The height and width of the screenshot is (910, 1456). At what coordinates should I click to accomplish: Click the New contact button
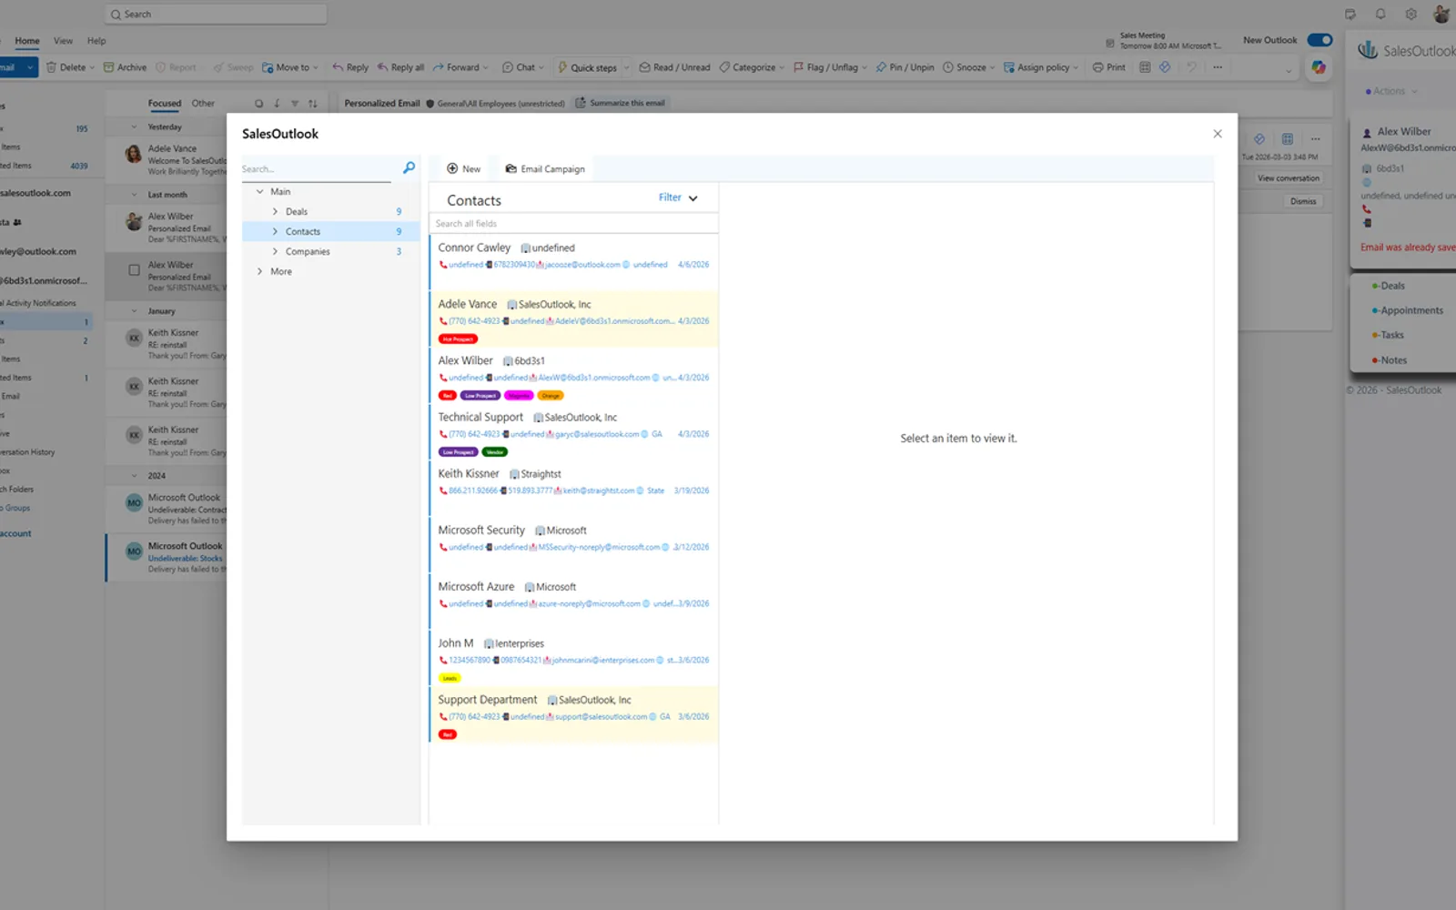tap(463, 168)
